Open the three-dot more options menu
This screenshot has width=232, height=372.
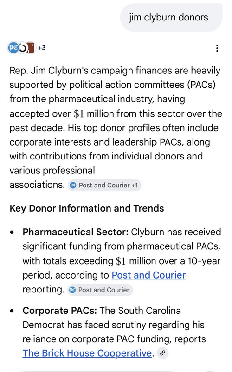[217, 48]
